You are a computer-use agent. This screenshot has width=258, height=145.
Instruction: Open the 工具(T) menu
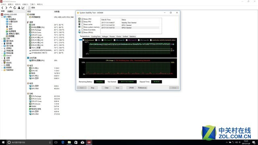(32, 4)
